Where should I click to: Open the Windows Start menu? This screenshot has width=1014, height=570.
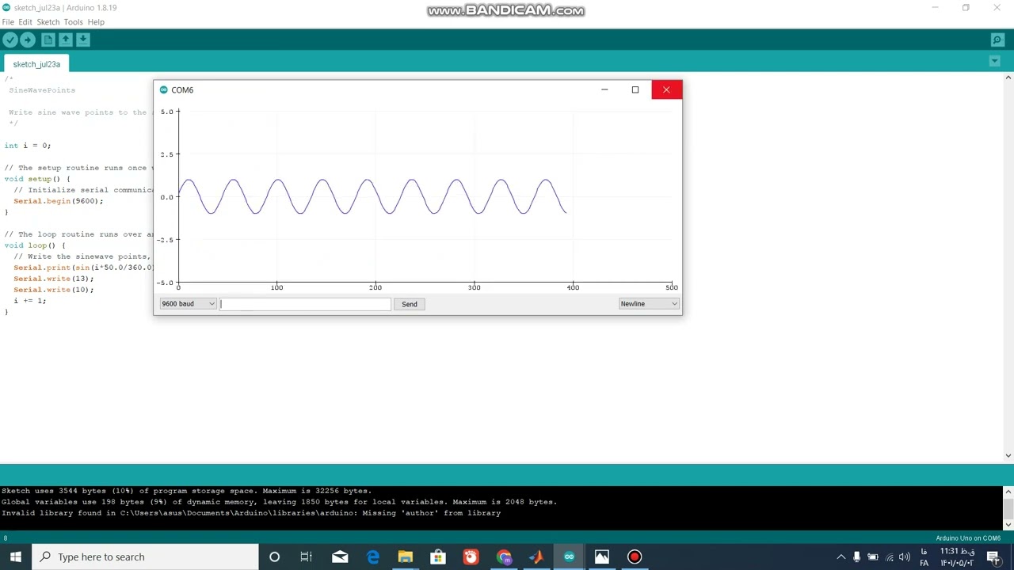point(16,557)
